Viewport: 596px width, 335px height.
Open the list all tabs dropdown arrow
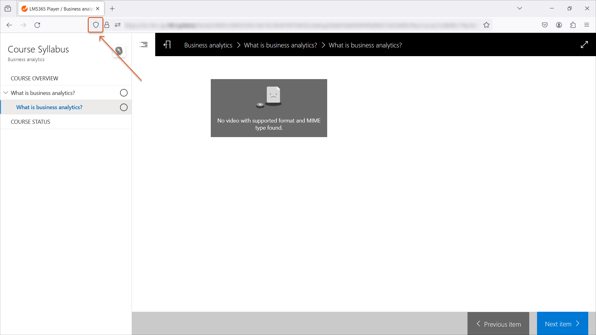[520, 8]
